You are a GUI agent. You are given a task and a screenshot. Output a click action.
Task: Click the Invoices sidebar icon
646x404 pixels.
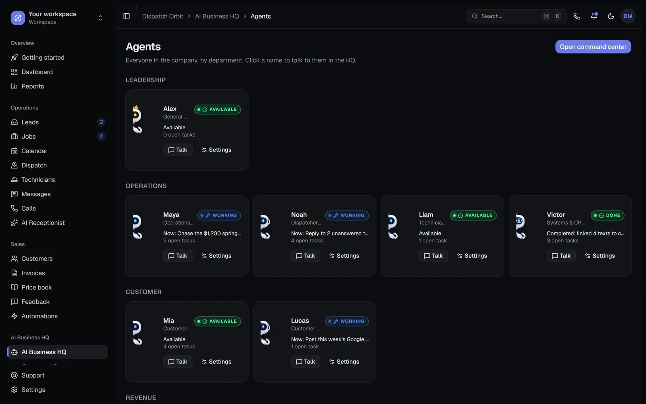point(15,273)
